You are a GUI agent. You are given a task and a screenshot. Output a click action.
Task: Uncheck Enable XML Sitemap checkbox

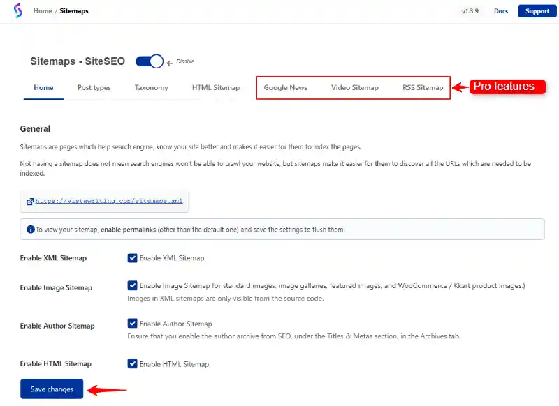click(x=132, y=258)
